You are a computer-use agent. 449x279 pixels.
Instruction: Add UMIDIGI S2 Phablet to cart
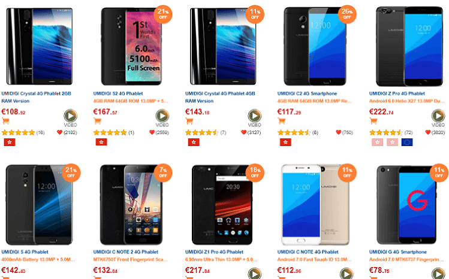point(97,121)
